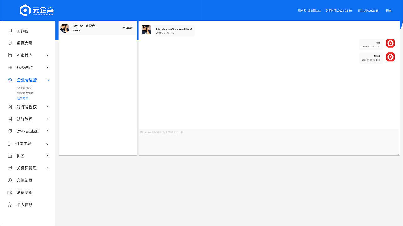
Task: Click the 个人信息 star icon
Action: point(10,204)
